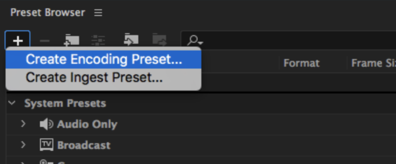Select the System Presets row label
The height and width of the screenshot is (164, 396).
point(65,103)
